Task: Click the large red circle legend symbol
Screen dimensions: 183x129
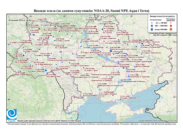Action: tap(171, 26)
